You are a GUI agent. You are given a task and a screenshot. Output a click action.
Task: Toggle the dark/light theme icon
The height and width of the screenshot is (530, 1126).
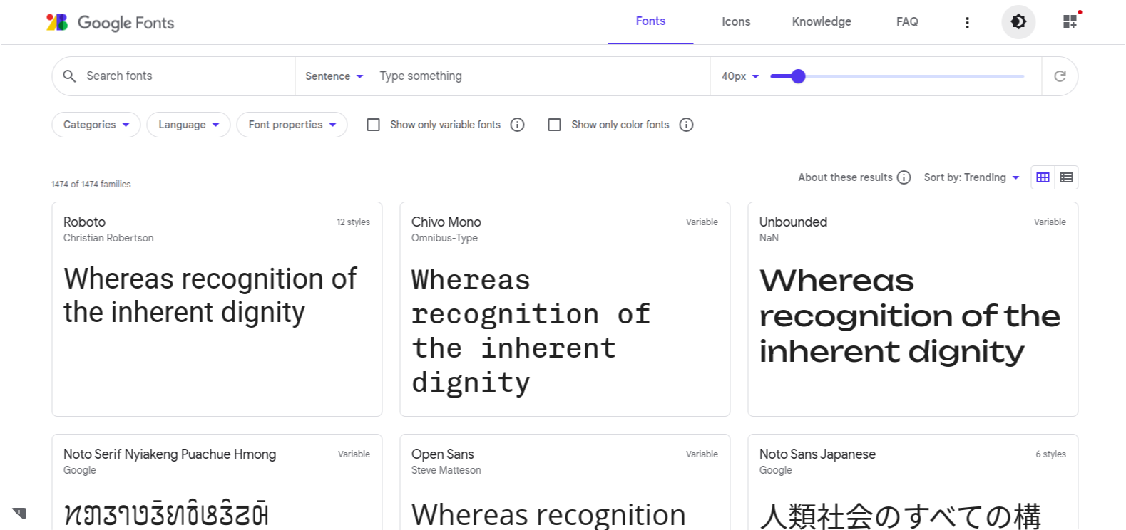(x=1018, y=21)
